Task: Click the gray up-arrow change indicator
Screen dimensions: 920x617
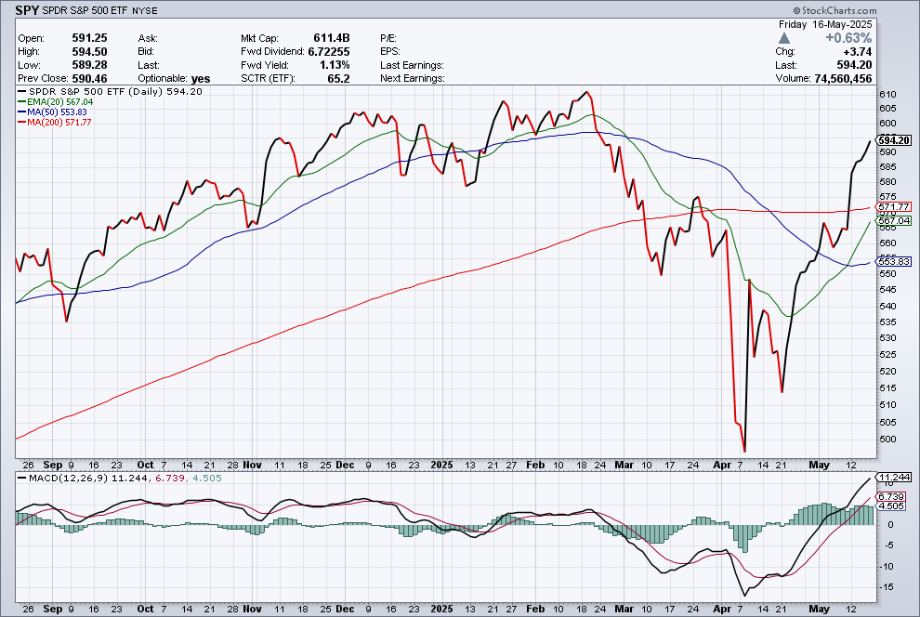Action: click(x=785, y=38)
